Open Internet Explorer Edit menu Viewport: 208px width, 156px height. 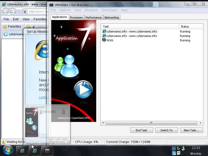(16, 19)
